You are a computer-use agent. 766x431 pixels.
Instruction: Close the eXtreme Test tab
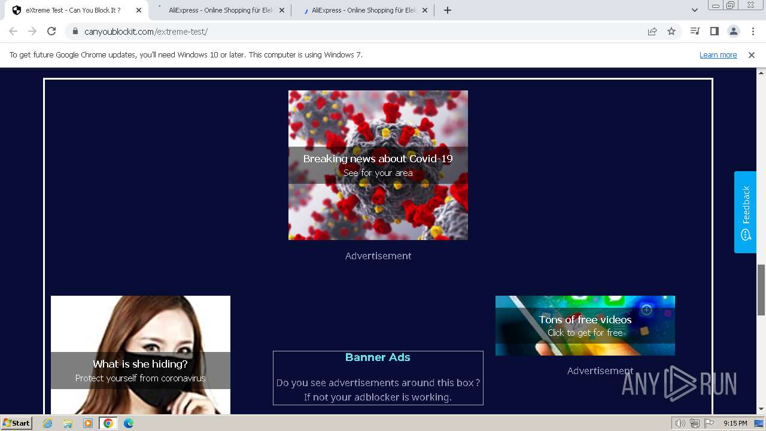139,10
